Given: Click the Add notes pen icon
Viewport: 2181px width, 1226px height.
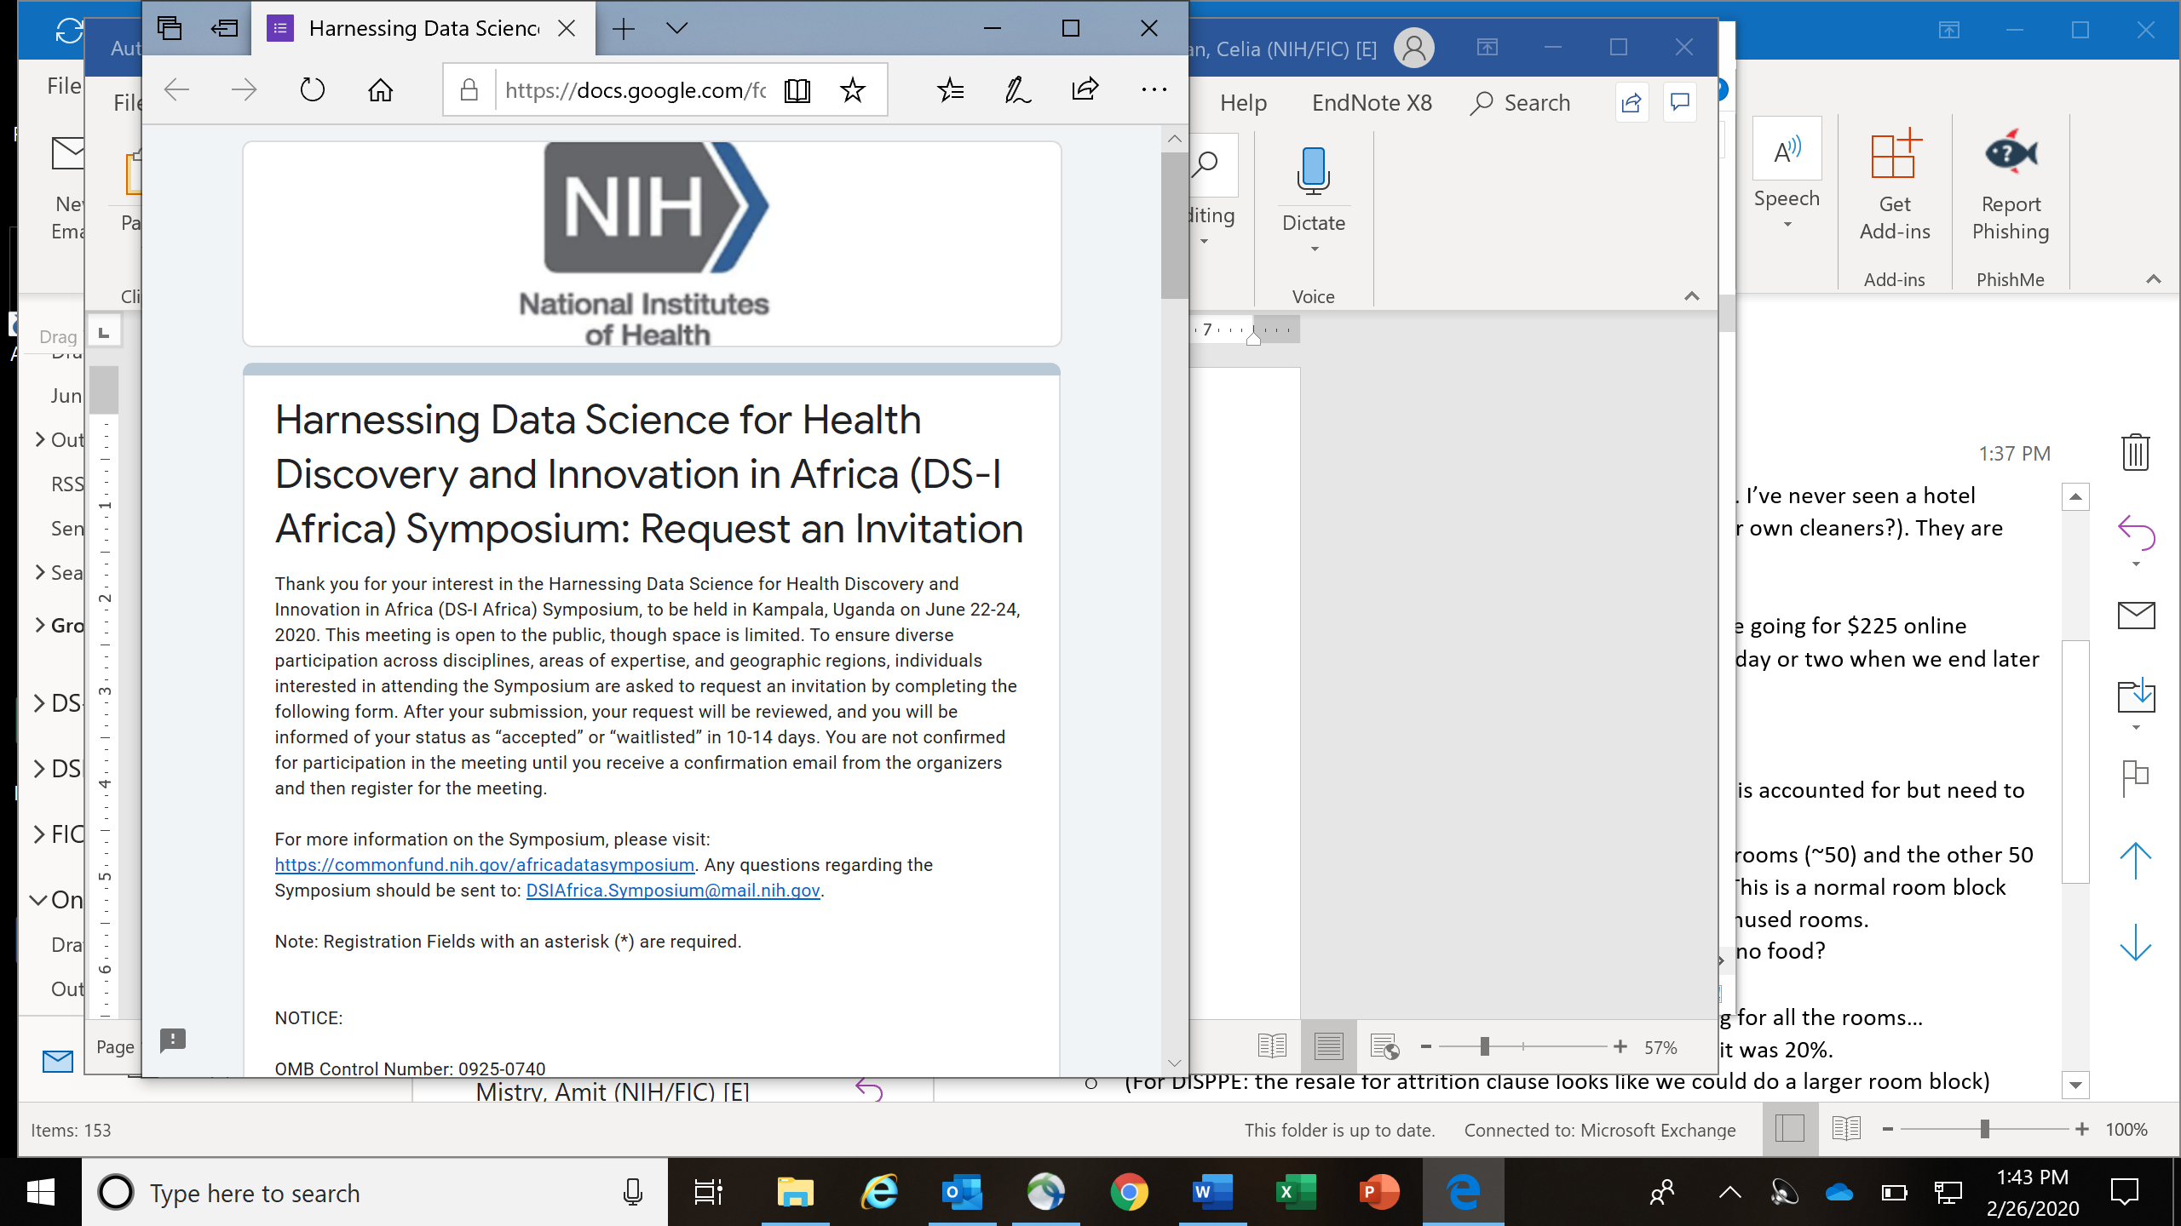Looking at the screenshot, I should (x=1017, y=89).
